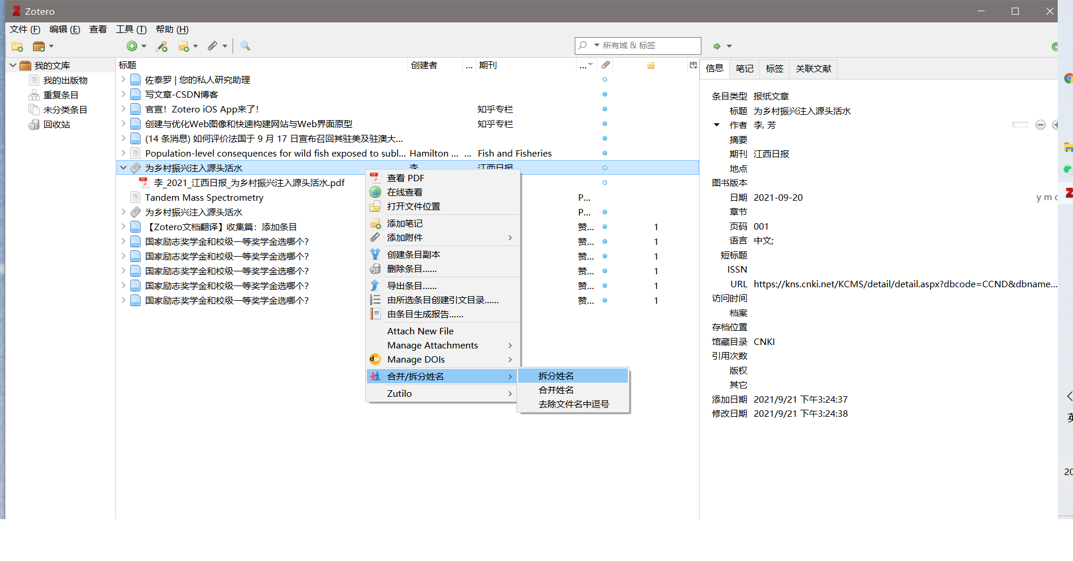Screen dimensions: 1073x561
Task: Open the Locate dropdown arrow
Action: [729, 46]
